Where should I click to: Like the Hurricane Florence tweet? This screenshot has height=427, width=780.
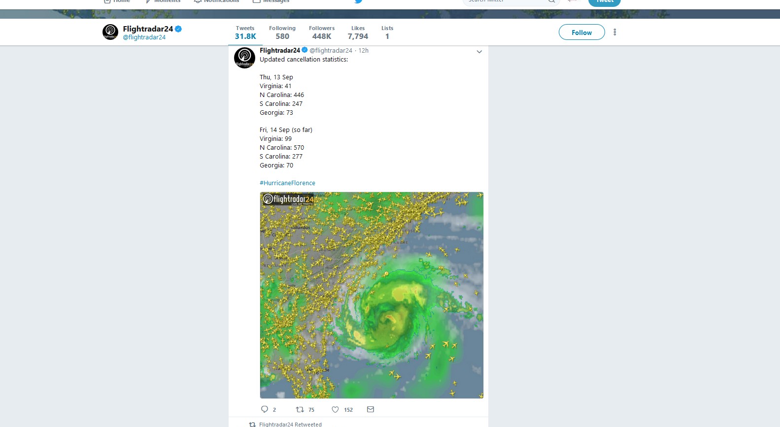(335, 409)
